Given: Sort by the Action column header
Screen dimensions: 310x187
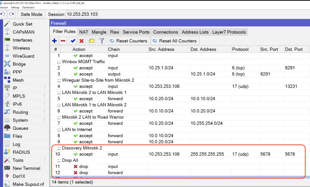Looking at the screenshot, I should coord(89,49).
